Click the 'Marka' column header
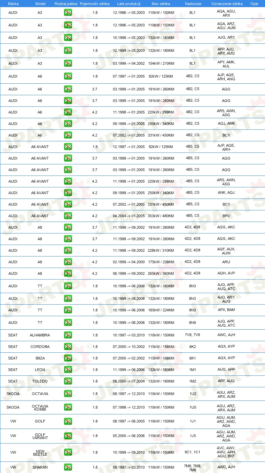This screenshot has width=265, height=473. (x=13, y=4)
